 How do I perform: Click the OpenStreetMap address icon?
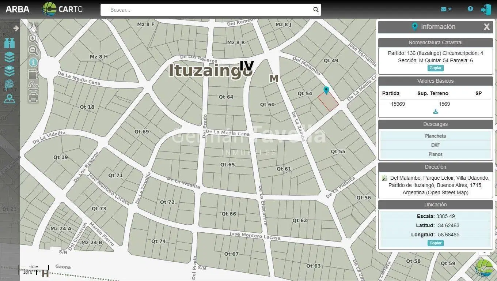click(384, 178)
